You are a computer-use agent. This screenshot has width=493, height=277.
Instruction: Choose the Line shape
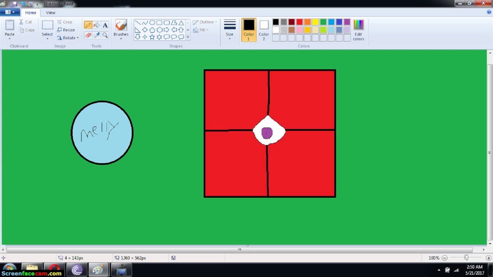coord(138,23)
